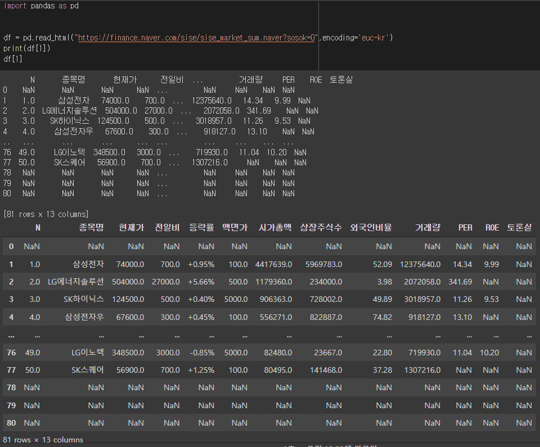Viewport: 540px width, 447px height.
Task: Click the 341.69 PER cell in table
Action: click(460, 282)
